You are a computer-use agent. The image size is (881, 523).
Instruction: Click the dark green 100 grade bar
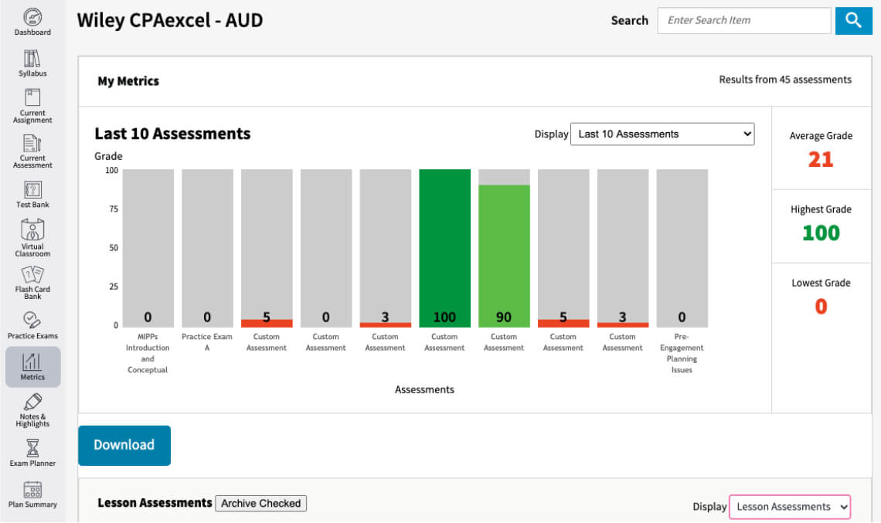coord(444,247)
